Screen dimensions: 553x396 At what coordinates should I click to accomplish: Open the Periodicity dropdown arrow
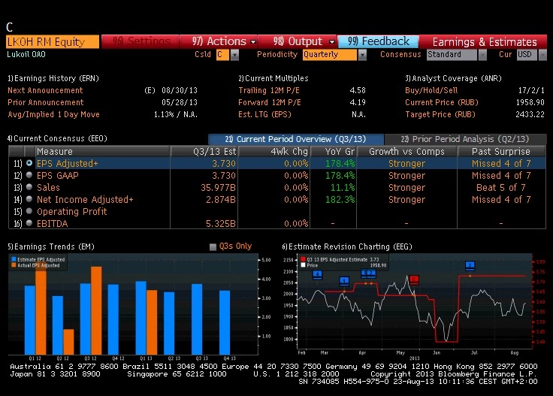pyautogui.click(x=362, y=55)
